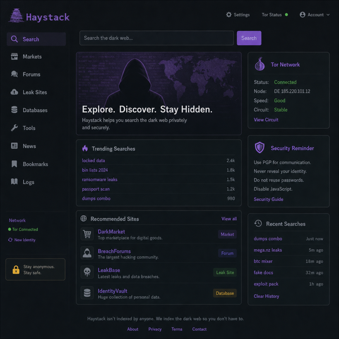The image size is (339, 339).
Task: Expand the Account dropdown chevron
Action: coord(328,15)
